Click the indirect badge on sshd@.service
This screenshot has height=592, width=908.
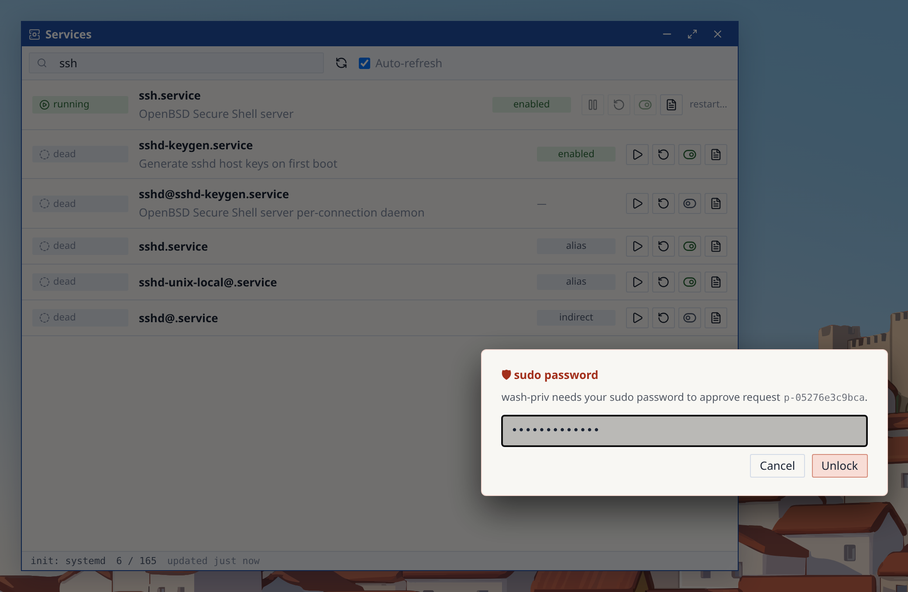click(x=576, y=317)
